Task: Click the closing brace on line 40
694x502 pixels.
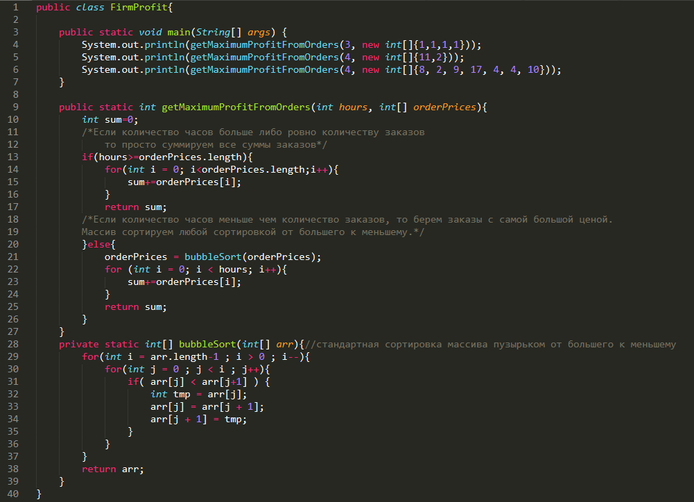Action: 39,494
